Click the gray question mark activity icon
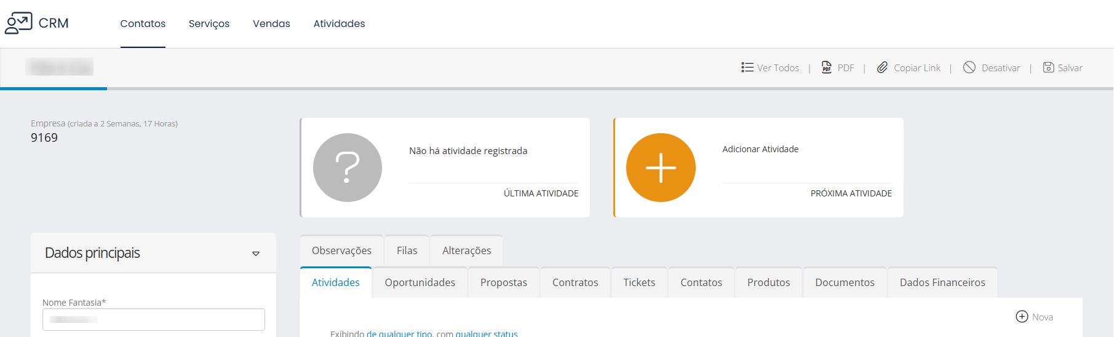The image size is (1114, 337). (x=348, y=168)
